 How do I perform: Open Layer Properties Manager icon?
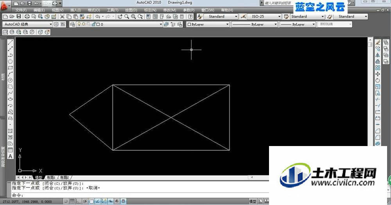pos(73,24)
